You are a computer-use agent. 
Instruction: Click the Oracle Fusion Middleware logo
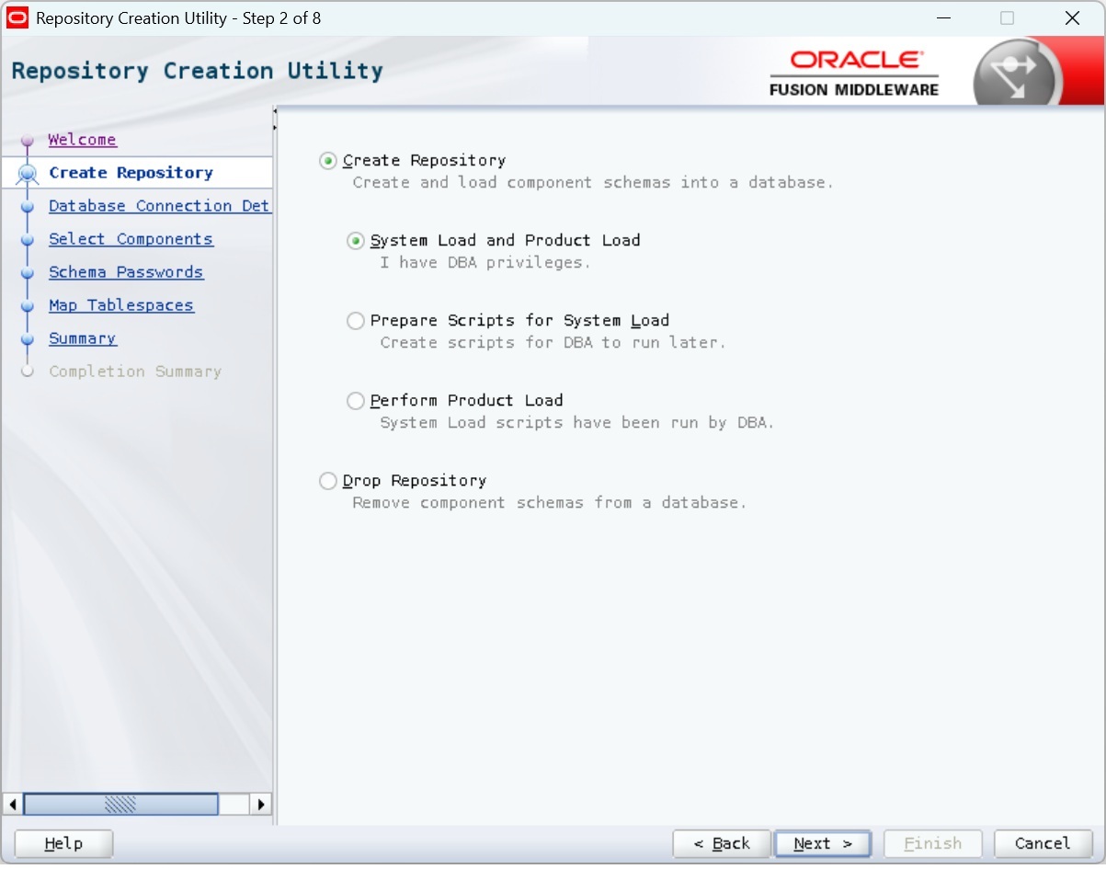(854, 73)
